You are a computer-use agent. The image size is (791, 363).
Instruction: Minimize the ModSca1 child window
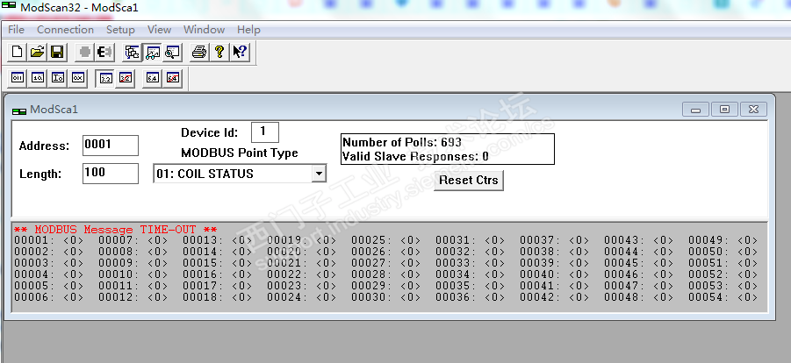pos(695,110)
